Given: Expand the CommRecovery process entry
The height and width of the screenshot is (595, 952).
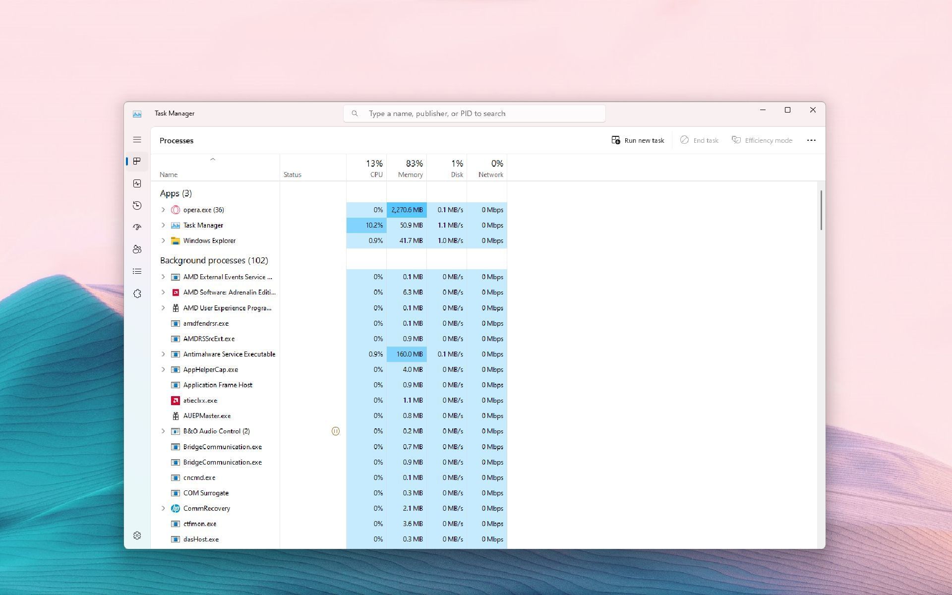Looking at the screenshot, I should [x=163, y=508].
